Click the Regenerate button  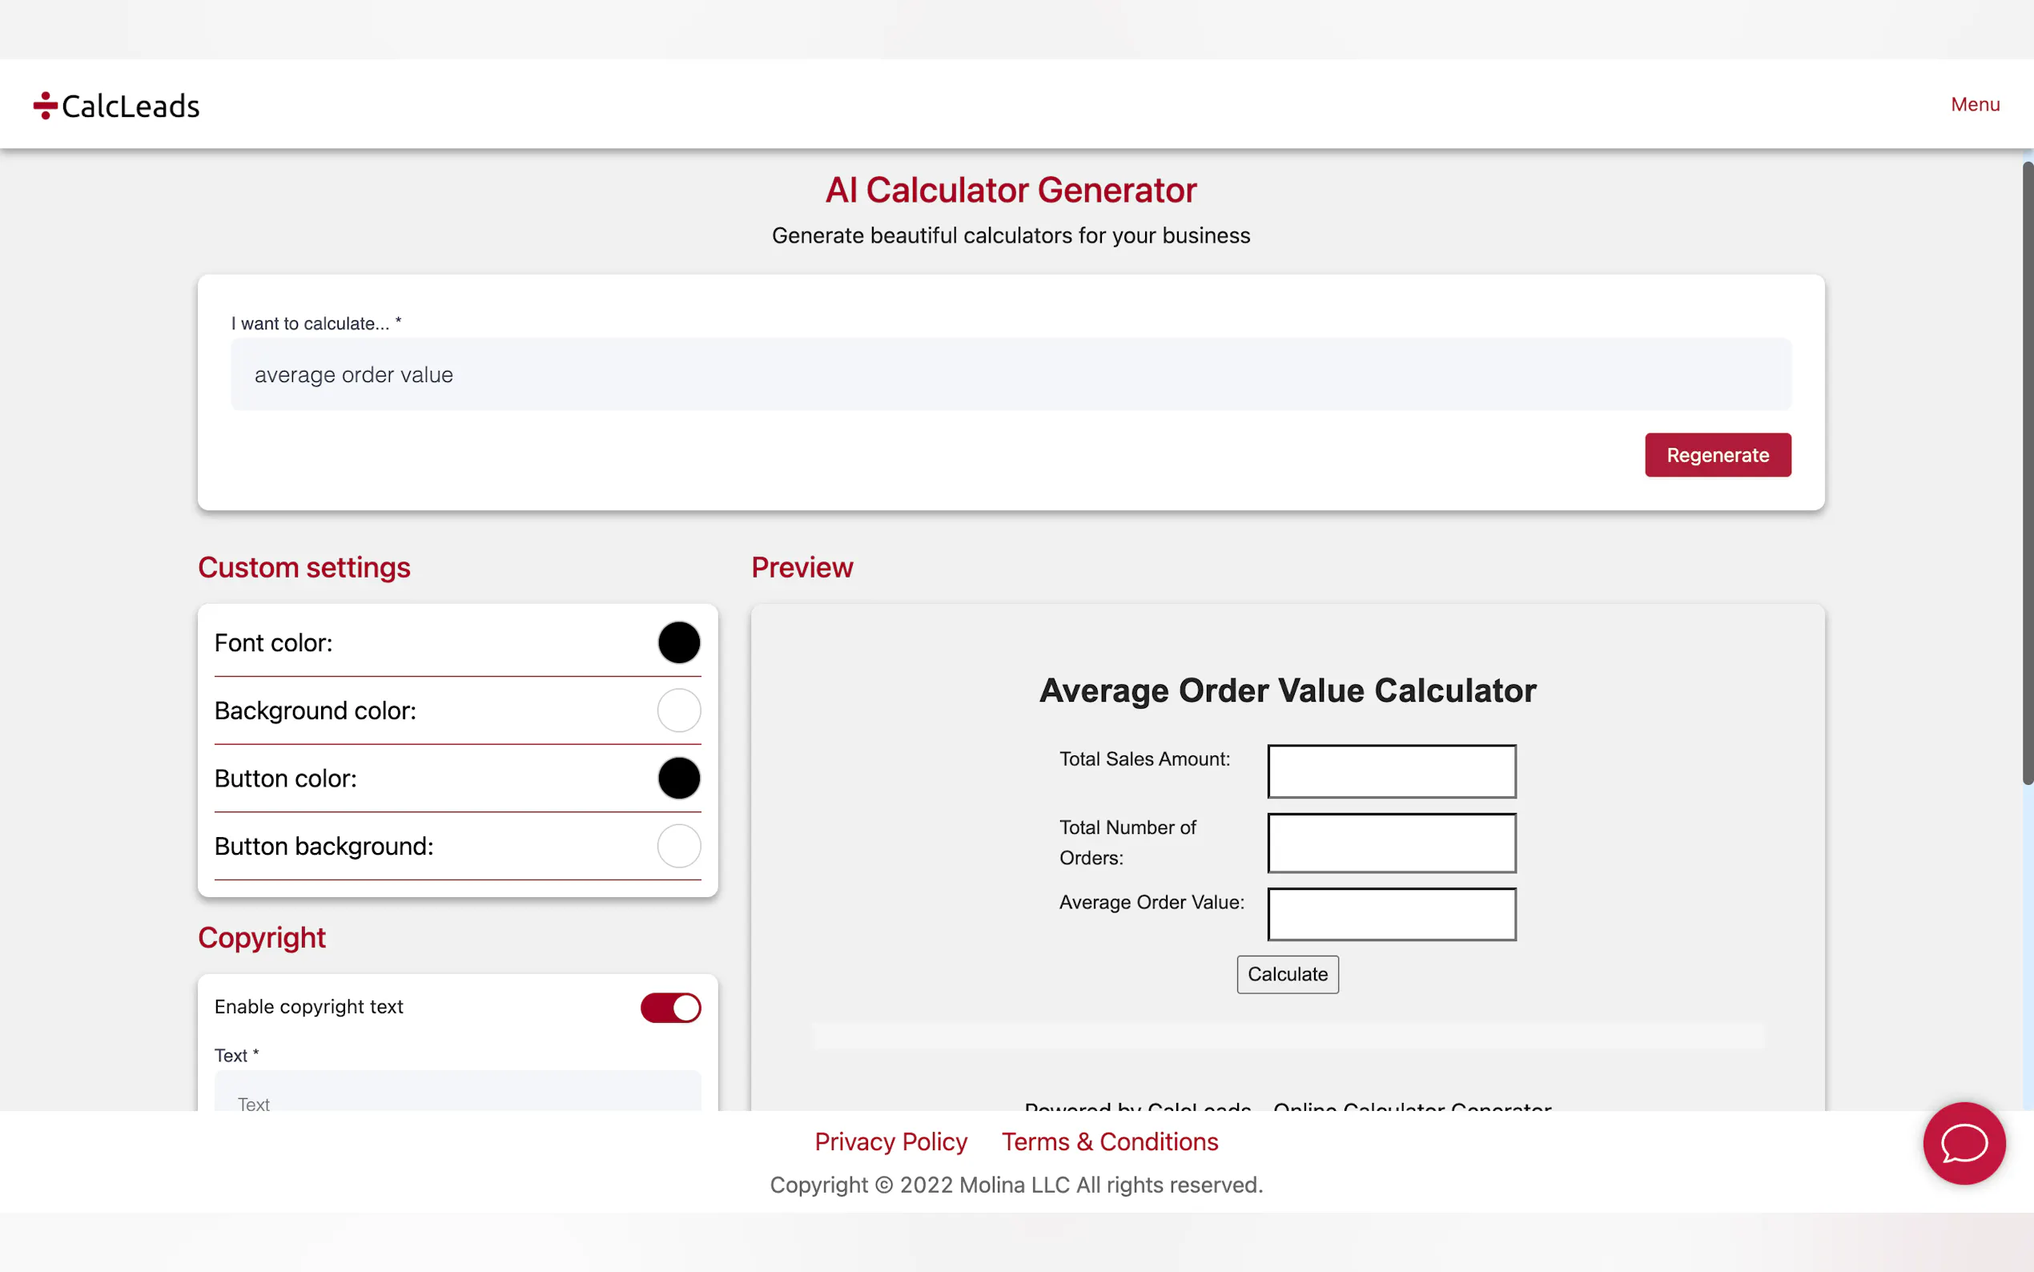click(1717, 455)
